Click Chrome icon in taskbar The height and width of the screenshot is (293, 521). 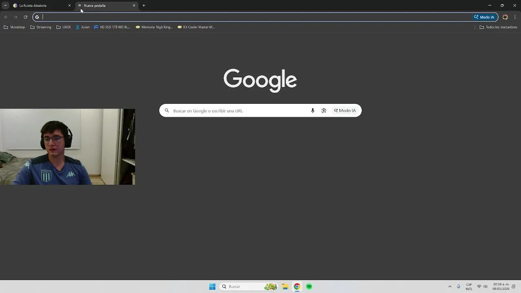coord(297,286)
